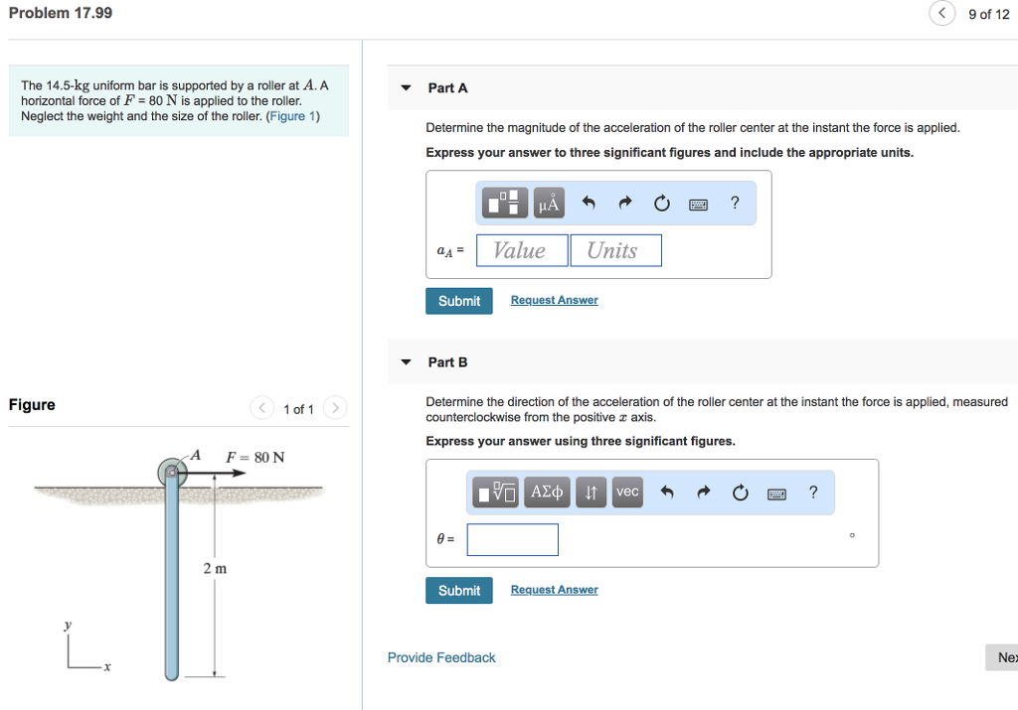The height and width of the screenshot is (710, 1018).
Task: Click the help question mark in Part A toolbar
Action: pos(735,204)
